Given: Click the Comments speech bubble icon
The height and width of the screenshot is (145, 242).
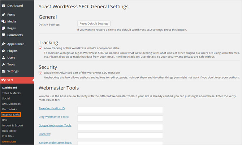Looking at the screenshot, I should [4, 35].
